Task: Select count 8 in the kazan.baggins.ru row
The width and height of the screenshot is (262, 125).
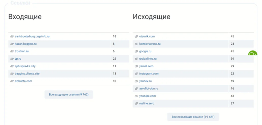Action: 114,44
